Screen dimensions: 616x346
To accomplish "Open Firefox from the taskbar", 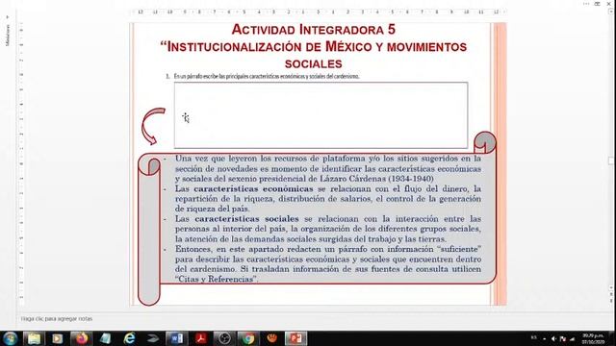I will (x=81, y=338).
